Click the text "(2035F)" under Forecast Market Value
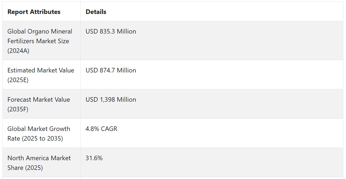 [x=18, y=109]
